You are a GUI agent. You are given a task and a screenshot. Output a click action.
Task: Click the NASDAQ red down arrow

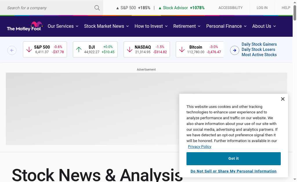(130, 49)
